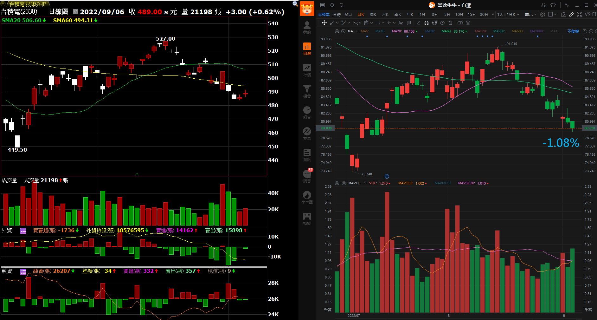Select the measure ruler drawing tool
This screenshot has height=320, width=597.
[x=366, y=23]
